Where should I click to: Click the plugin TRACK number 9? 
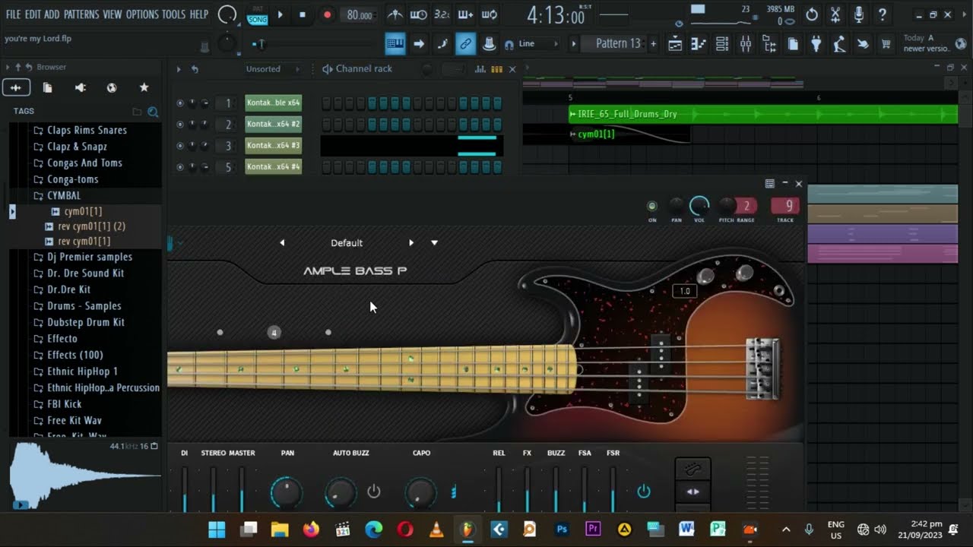coord(785,206)
